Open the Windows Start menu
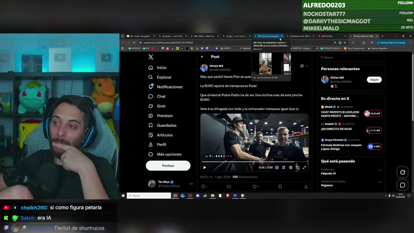The width and height of the screenshot is (414, 233). click(x=123, y=196)
